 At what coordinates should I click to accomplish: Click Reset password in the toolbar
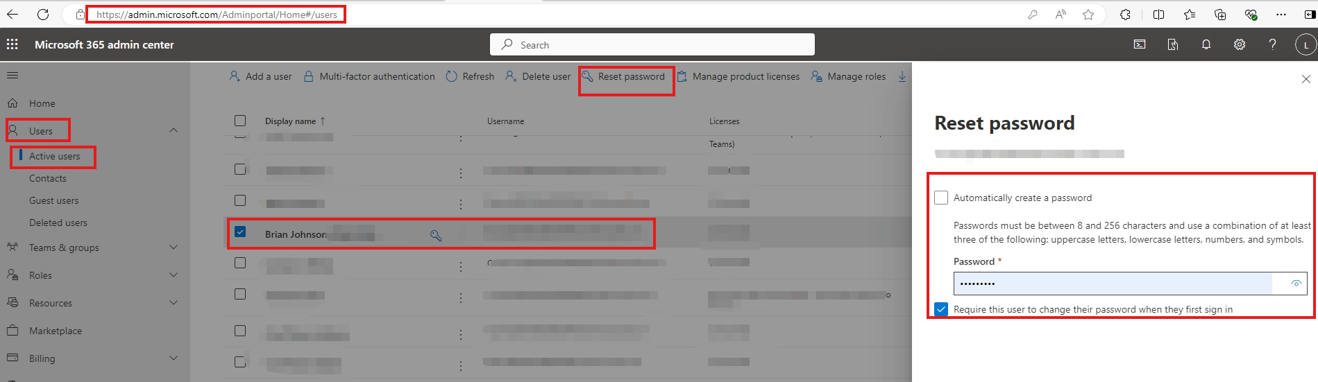[623, 76]
